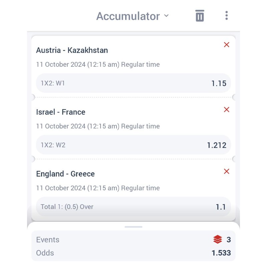This screenshot has width=267, height=267.
Task: Click the trash icon to clear the betslip
Action: [200, 16]
